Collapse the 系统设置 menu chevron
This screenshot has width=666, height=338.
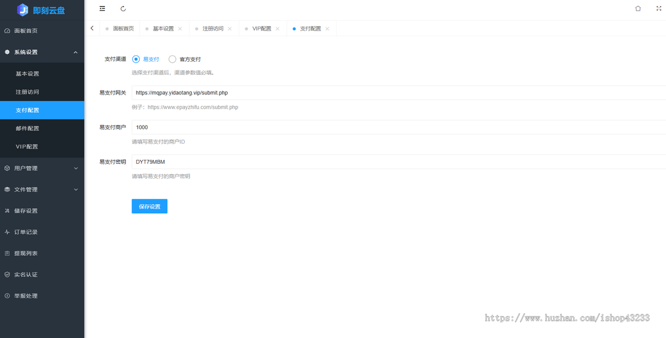coord(75,52)
